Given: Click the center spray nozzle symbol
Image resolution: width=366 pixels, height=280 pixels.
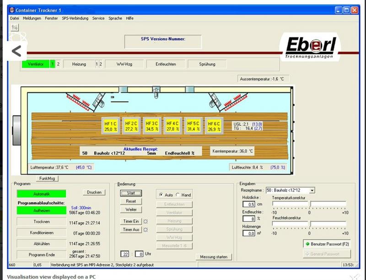Looking at the screenshot, I should (156, 92).
